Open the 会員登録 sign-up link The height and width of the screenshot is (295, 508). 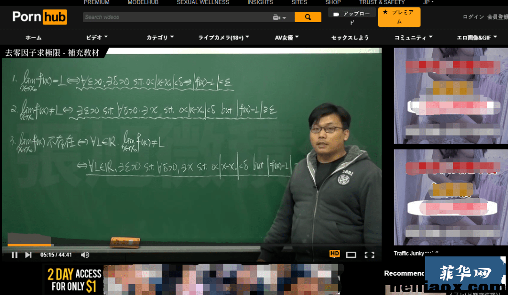(498, 17)
